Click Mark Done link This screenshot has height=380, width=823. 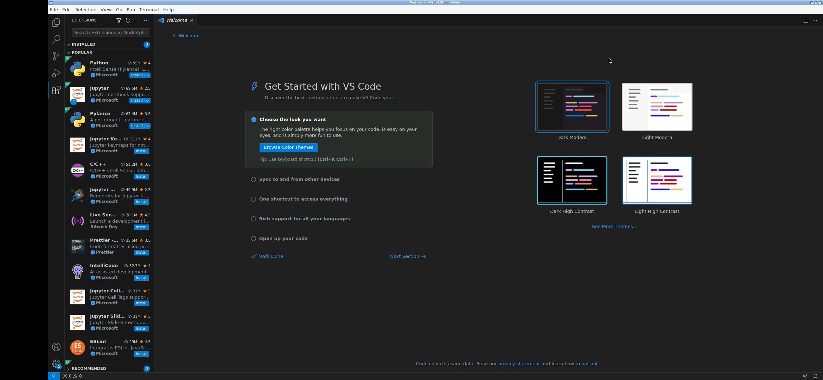click(x=267, y=256)
